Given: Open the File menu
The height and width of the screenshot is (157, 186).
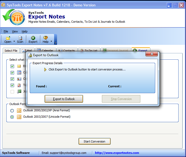Looking at the screenshot, I should 6,31.
